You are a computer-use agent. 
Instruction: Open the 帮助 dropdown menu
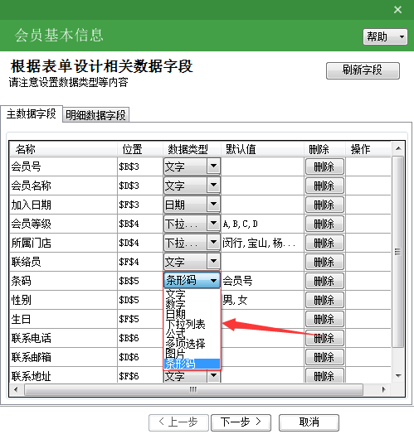(385, 36)
